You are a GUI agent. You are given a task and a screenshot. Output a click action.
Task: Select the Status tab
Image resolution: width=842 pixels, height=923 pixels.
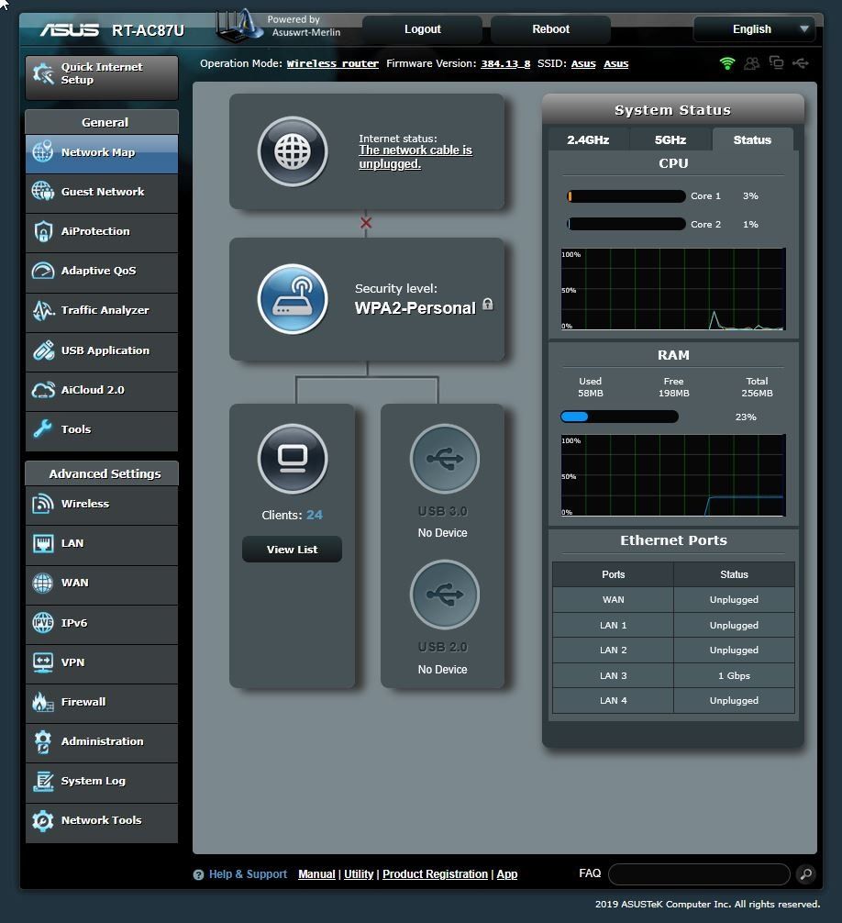point(752,140)
